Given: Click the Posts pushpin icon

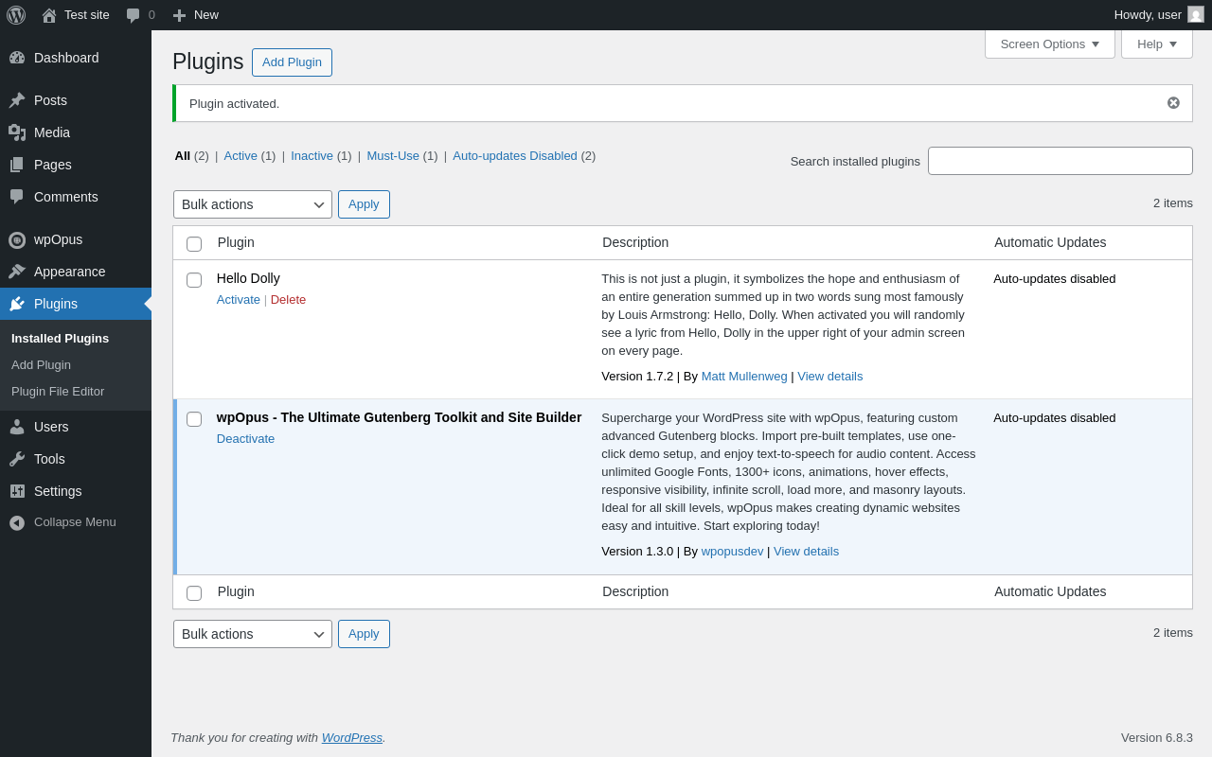Looking at the screenshot, I should coord(17,100).
